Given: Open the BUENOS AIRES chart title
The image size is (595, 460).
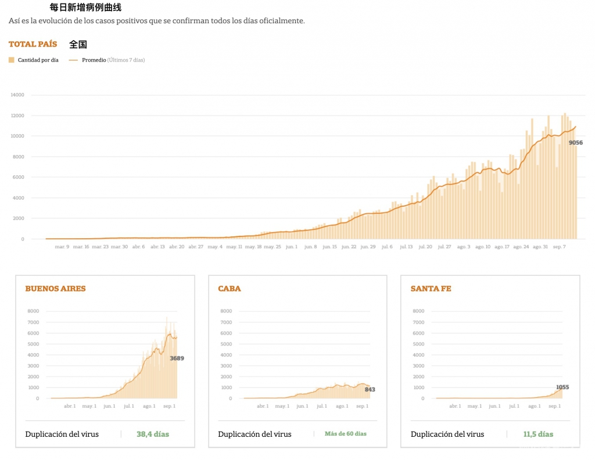Looking at the screenshot, I should point(55,289).
